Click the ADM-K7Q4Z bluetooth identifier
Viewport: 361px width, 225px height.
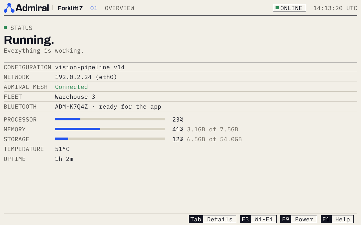pos(71,107)
